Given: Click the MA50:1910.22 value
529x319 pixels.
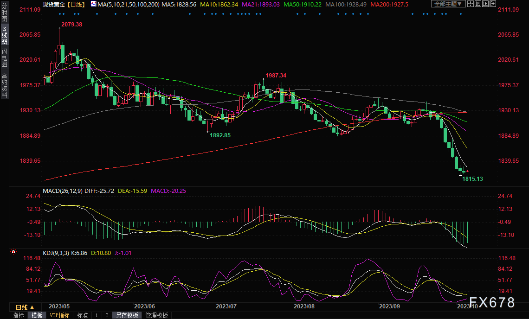Looking at the screenshot, I should coord(303,4).
